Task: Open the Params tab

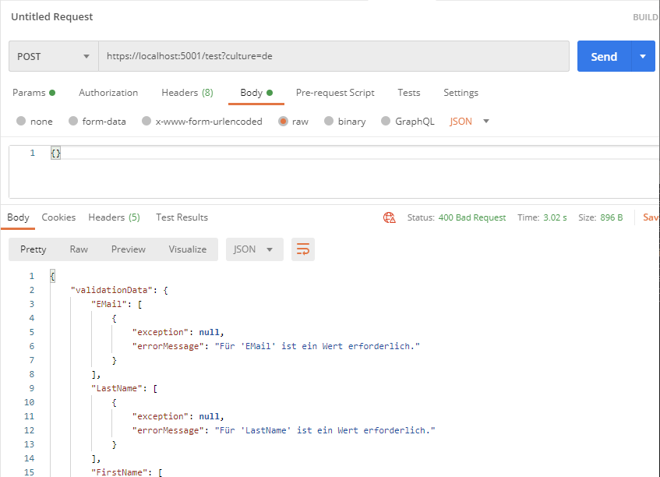Action: (x=34, y=93)
